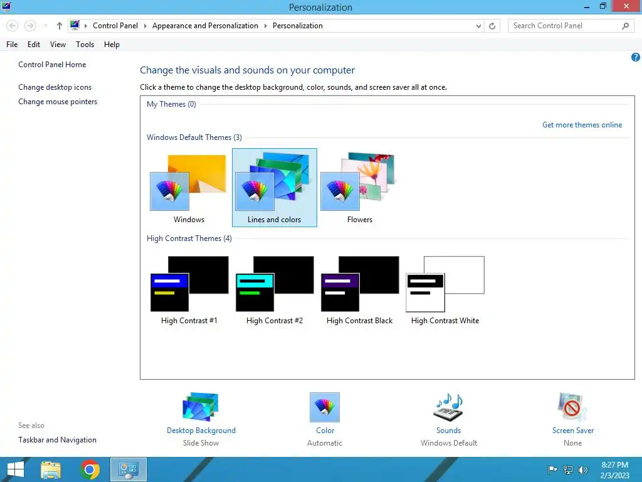Open the View menu
The image size is (642, 482).
pyautogui.click(x=58, y=45)
